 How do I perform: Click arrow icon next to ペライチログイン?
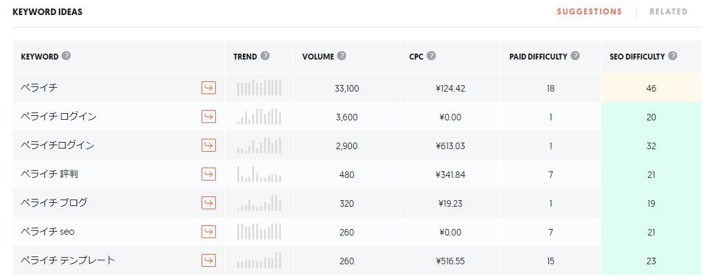209,145
